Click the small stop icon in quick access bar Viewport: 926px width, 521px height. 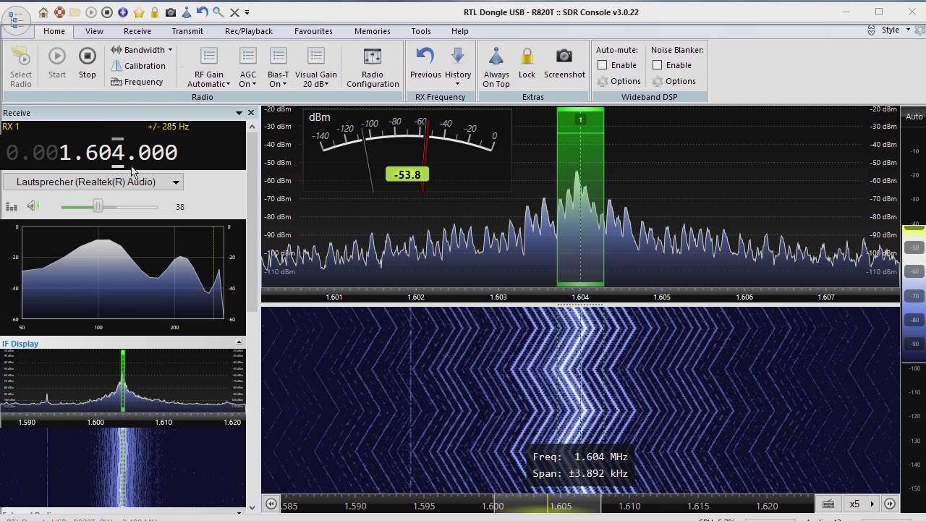coord(107,12)
